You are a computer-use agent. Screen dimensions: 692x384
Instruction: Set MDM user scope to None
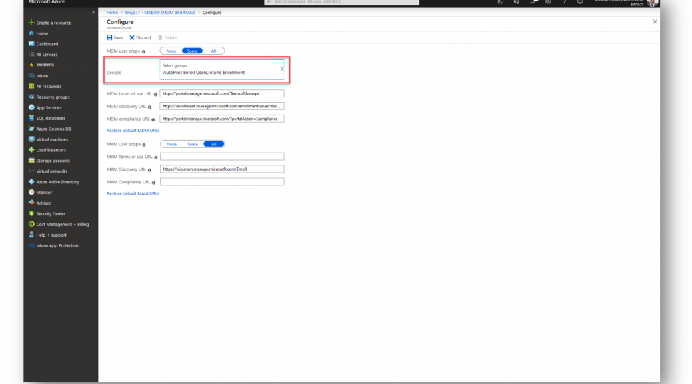[x=171, y=51]
